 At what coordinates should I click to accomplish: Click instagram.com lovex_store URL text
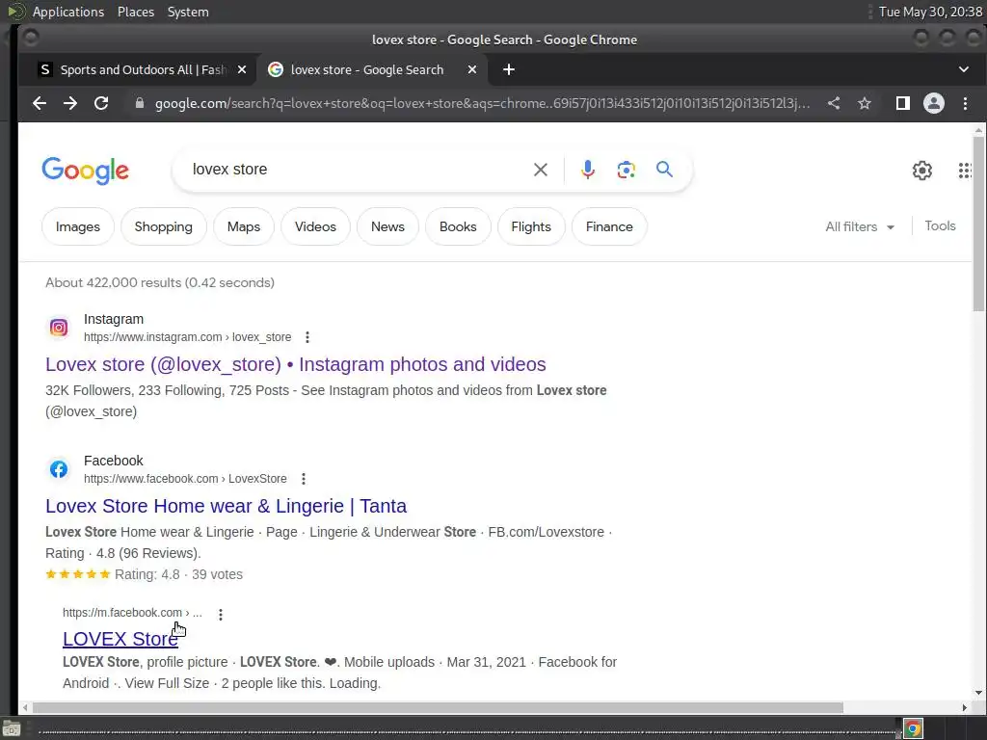click(x=188, y=337)
